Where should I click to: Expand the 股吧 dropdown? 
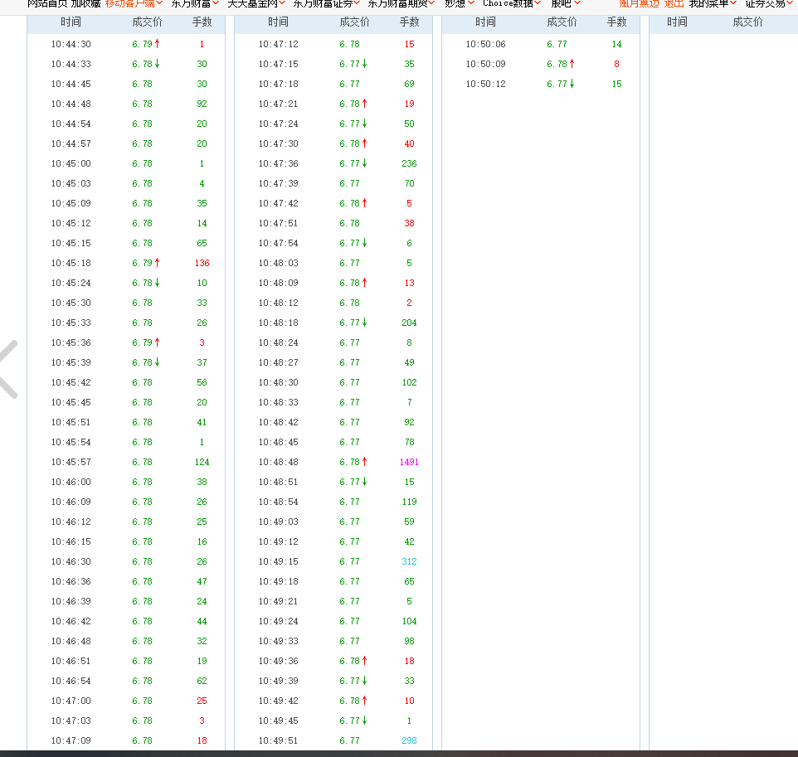coord(566,3)
